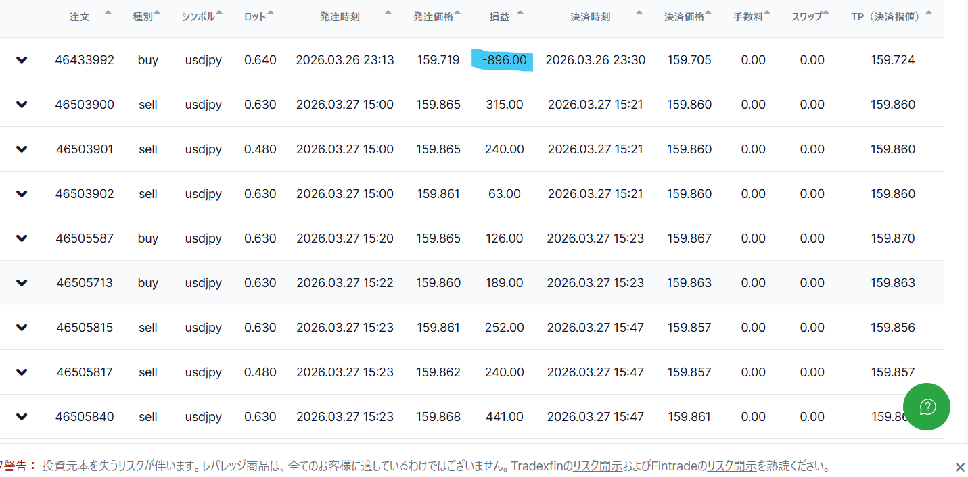This screenshot has width=968, height=477.
Task: Expand details for order 46505587
Action: pos(22,238)
